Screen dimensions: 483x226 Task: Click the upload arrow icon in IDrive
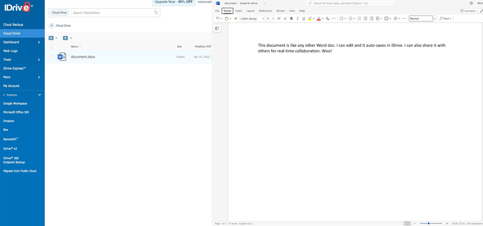pyautogui.click(x=65, y=38)
